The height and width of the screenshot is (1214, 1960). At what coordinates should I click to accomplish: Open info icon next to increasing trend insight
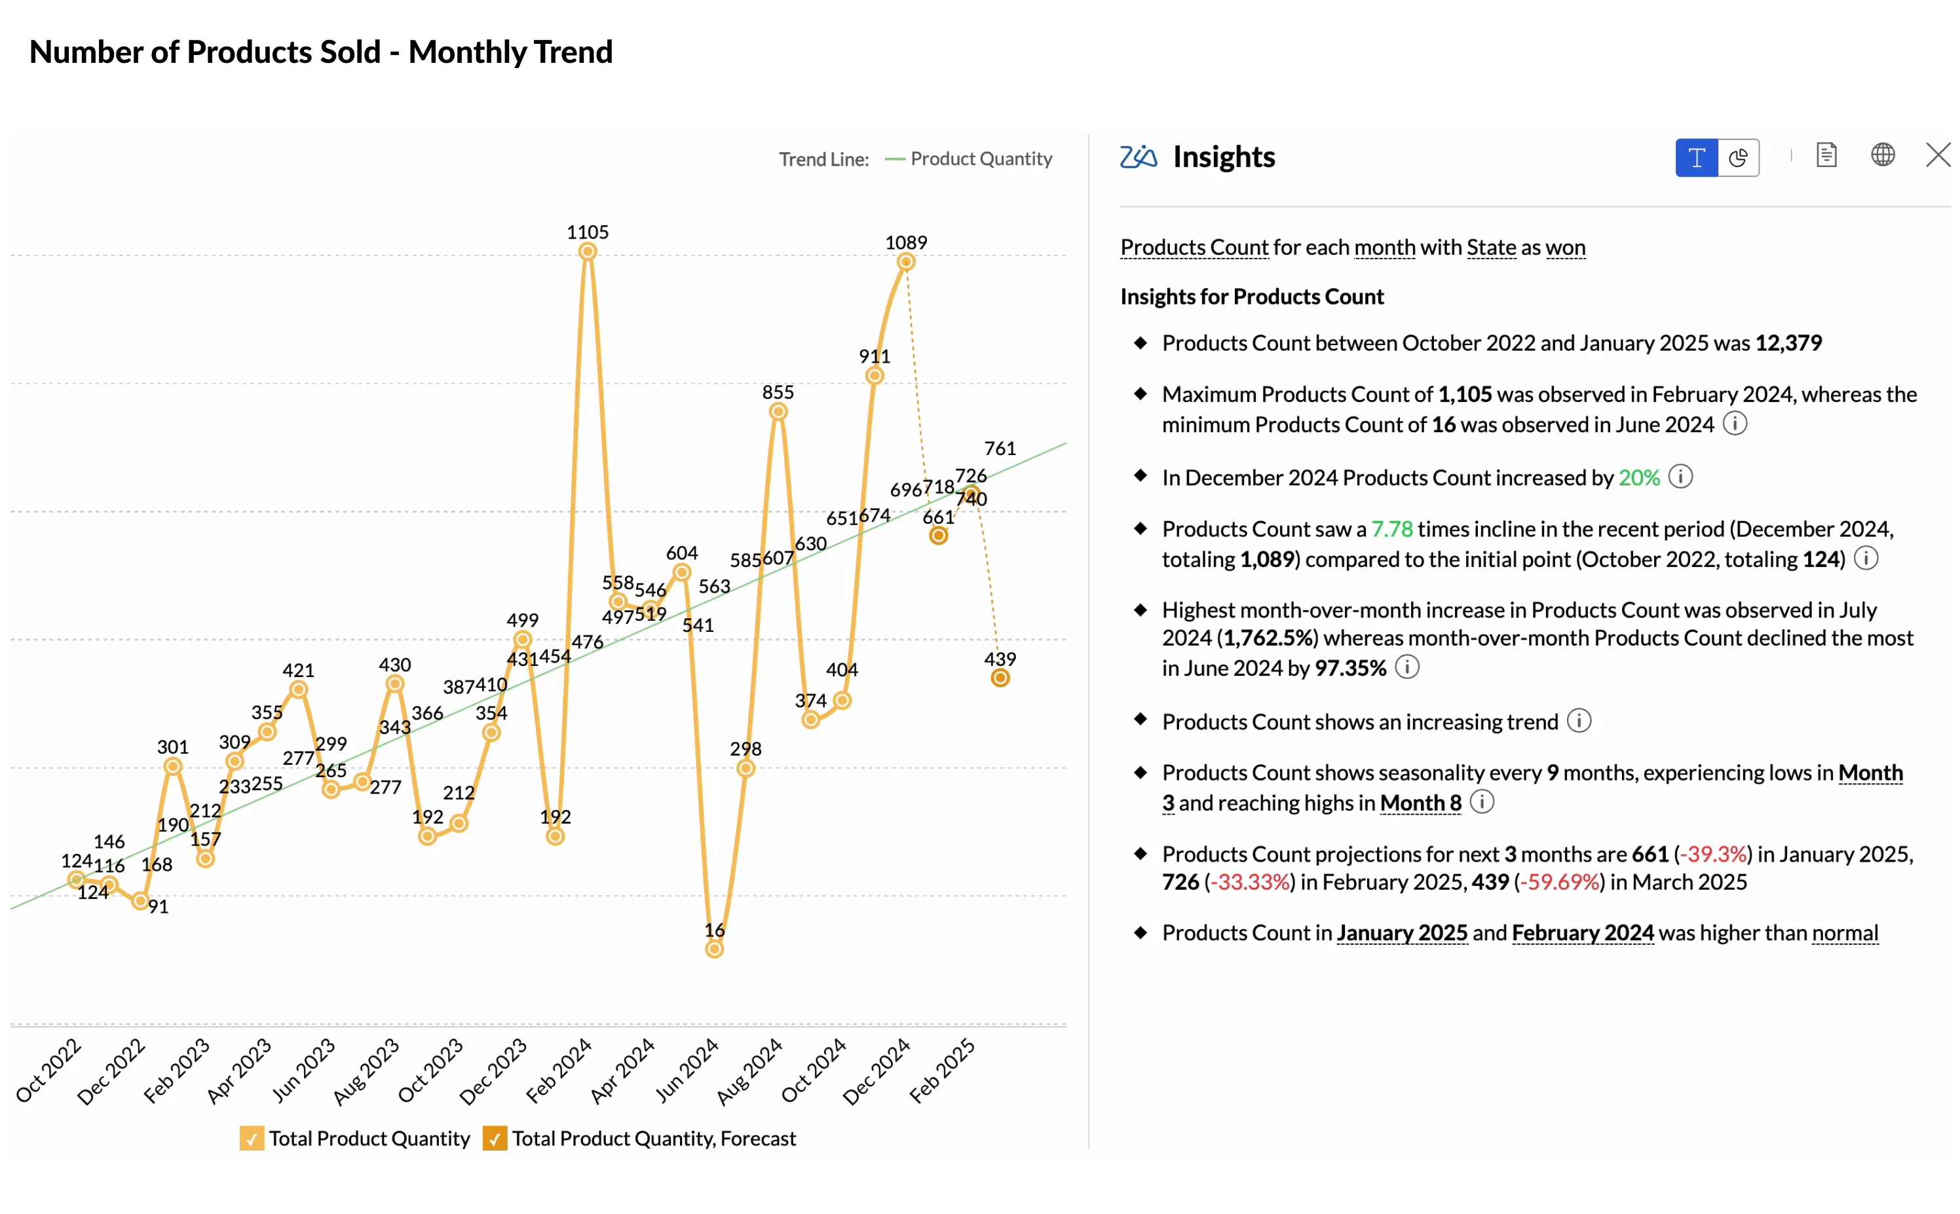tap(1579, 721)
